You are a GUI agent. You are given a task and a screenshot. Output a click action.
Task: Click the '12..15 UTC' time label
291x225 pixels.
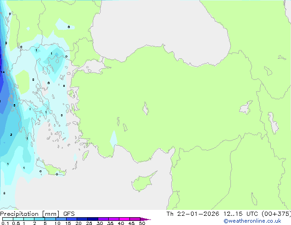tap(241, 214)
